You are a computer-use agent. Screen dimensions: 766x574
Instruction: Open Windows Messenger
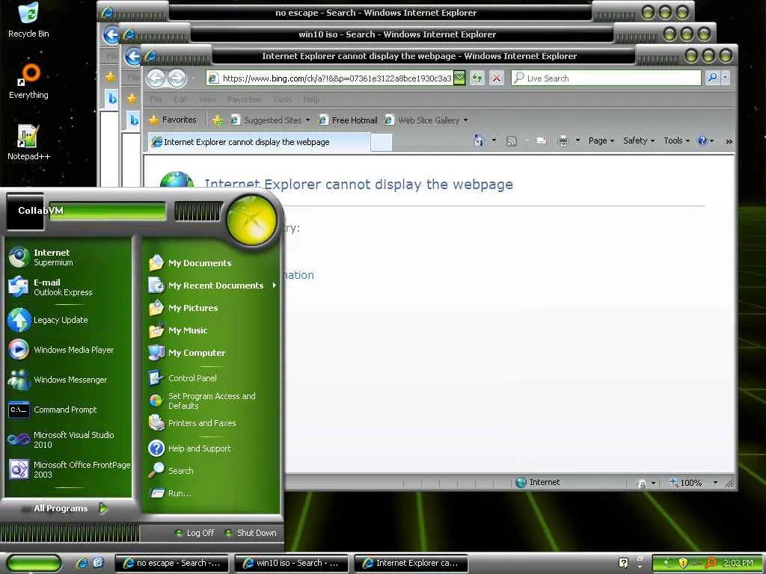[68, 379]
